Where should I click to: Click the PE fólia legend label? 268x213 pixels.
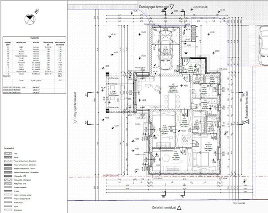pos(16,191)
